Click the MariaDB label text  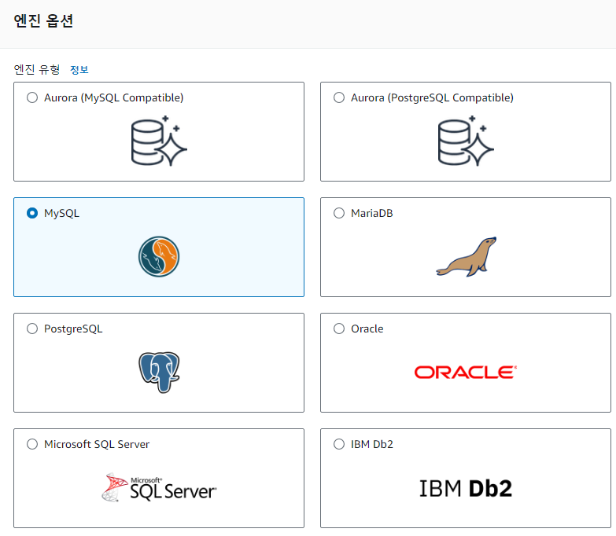[371, 213]
